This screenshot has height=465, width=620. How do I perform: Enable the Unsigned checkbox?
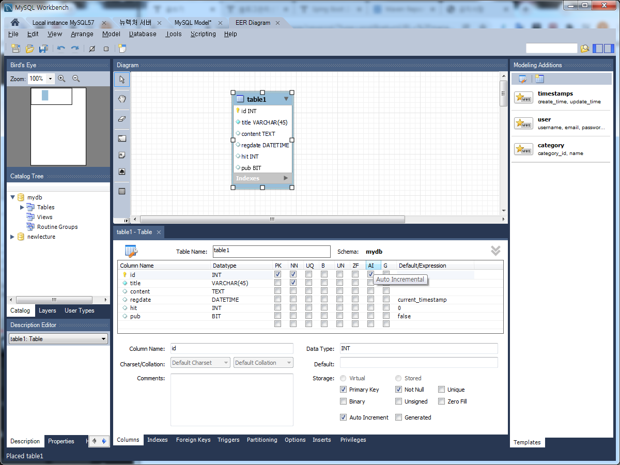click(x=399, y=401)
